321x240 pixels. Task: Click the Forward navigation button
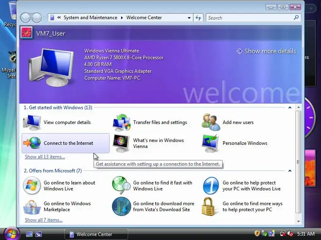[37, 18]
